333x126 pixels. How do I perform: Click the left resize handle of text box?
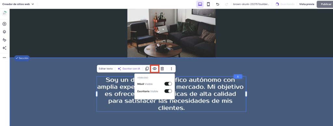97,94
